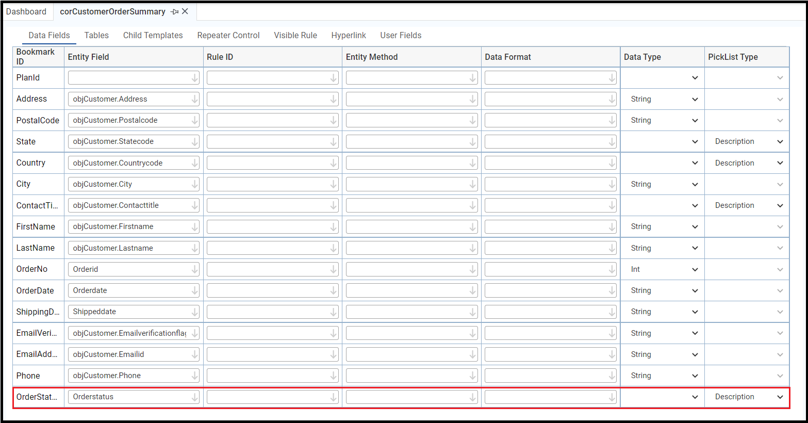This screenshot has width=808, height=423.
Task: Go to the Visible Rule tab
Action: tap(295, 35)
